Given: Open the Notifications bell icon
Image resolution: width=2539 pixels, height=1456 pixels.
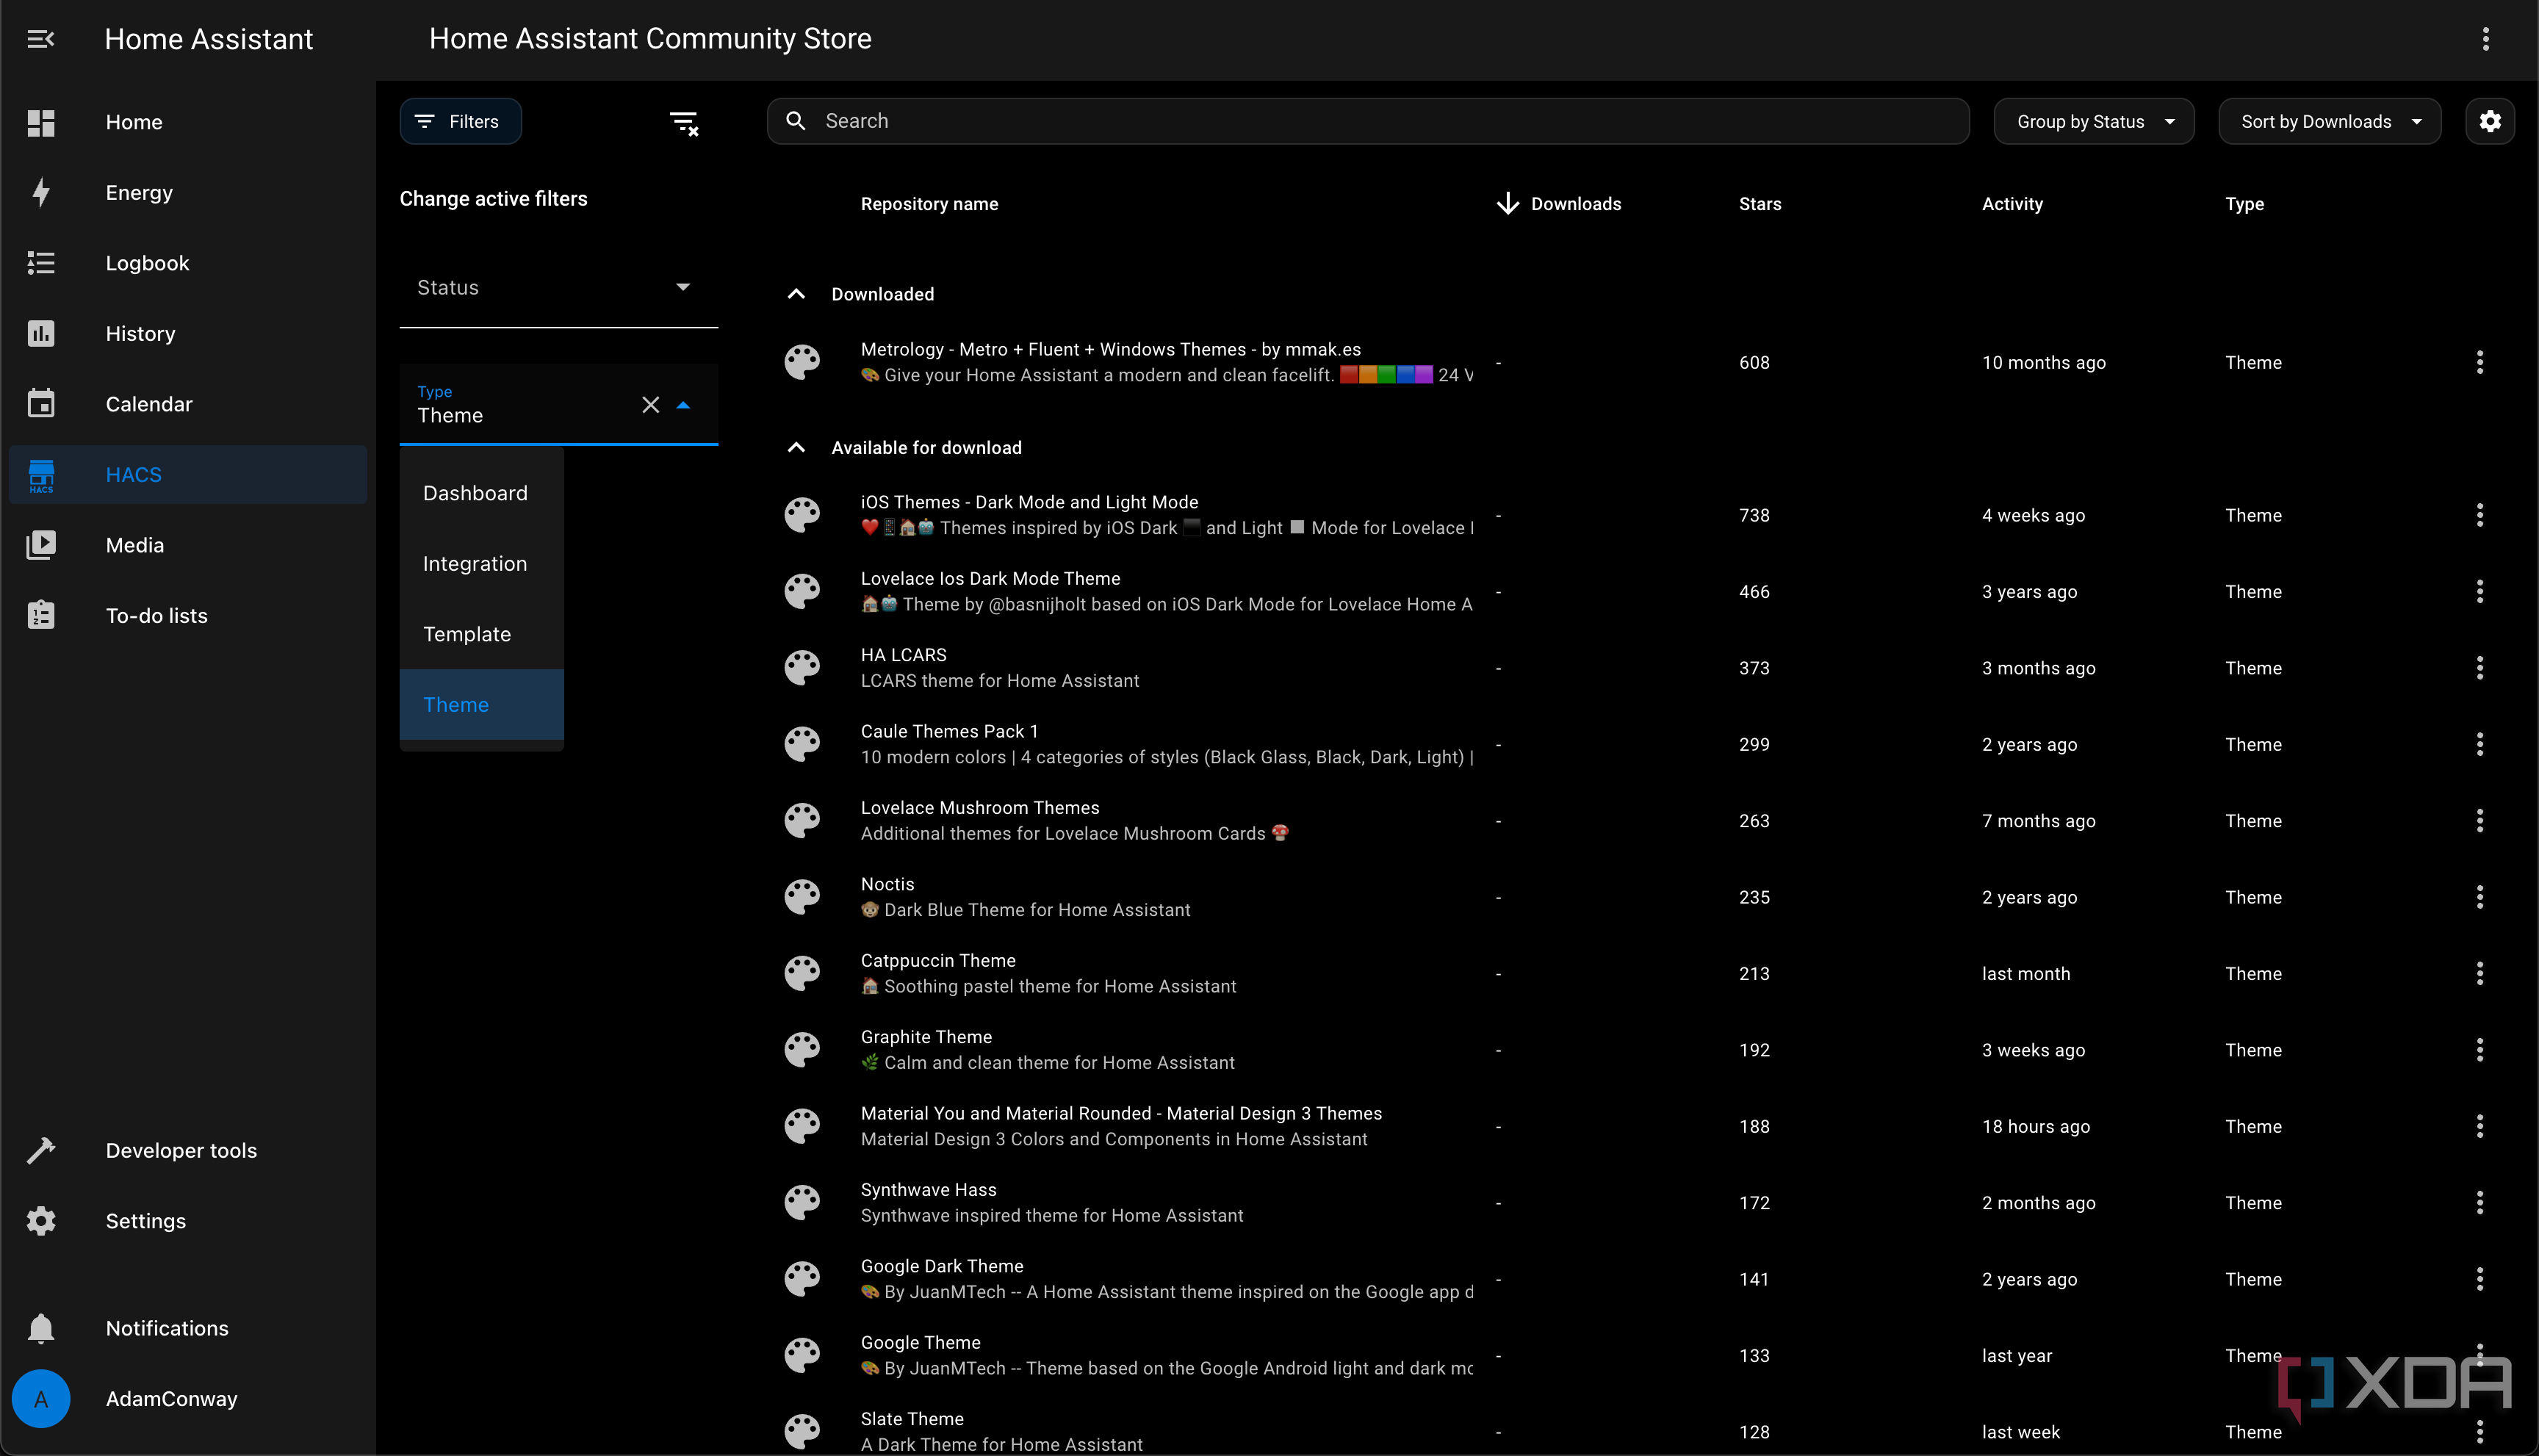Looking at the screenshot, I should pyautogui.click(x=41, y=1328).
